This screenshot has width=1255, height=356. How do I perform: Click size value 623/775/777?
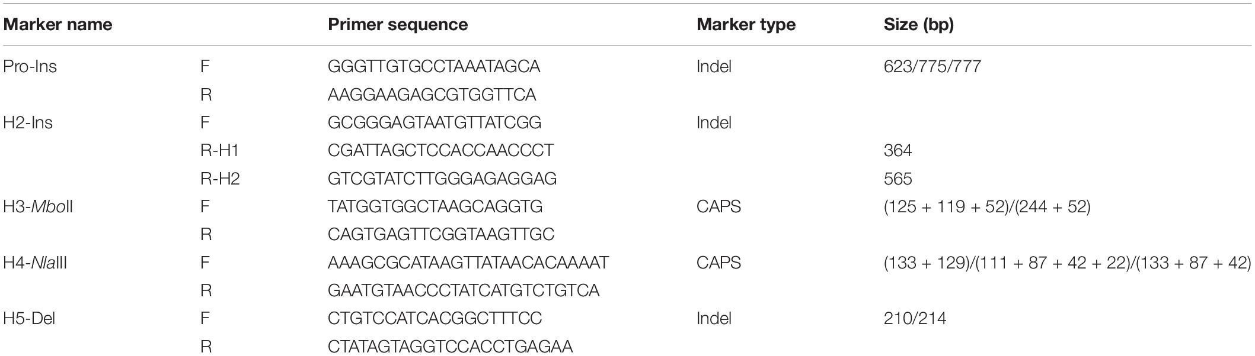click(x=933, y=66)
